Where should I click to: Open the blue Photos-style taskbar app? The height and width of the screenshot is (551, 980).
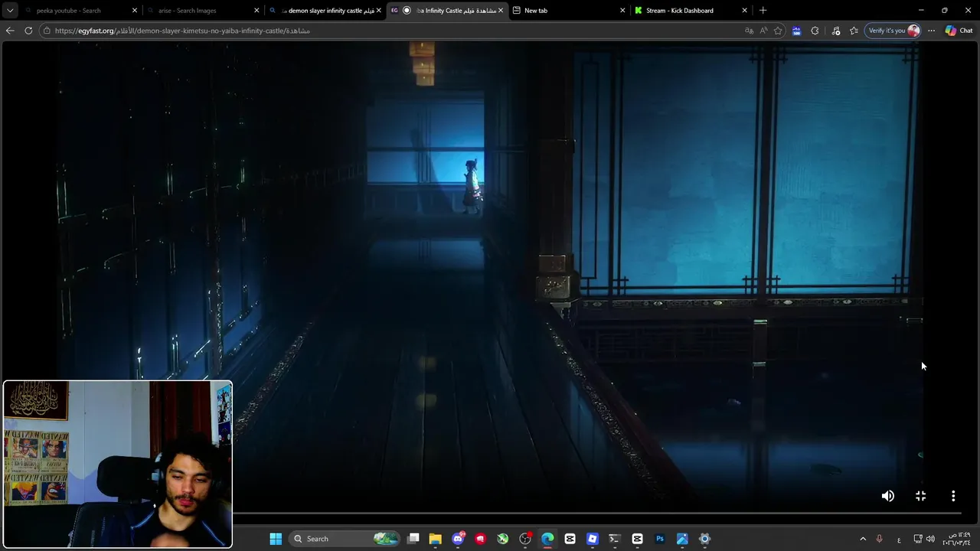pos(682,539)
